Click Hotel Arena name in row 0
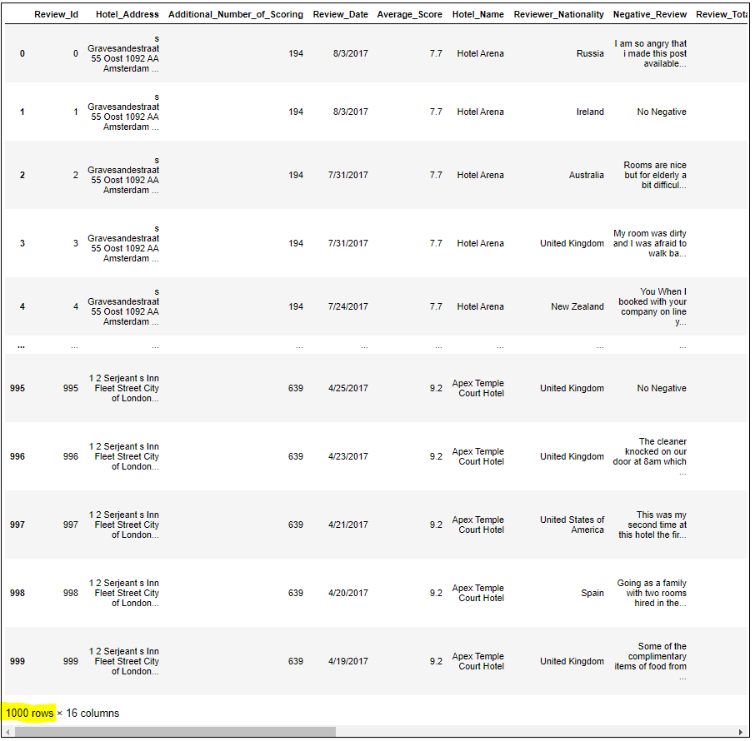The height and width of the screenshot is (741, 755). point(481,53)
